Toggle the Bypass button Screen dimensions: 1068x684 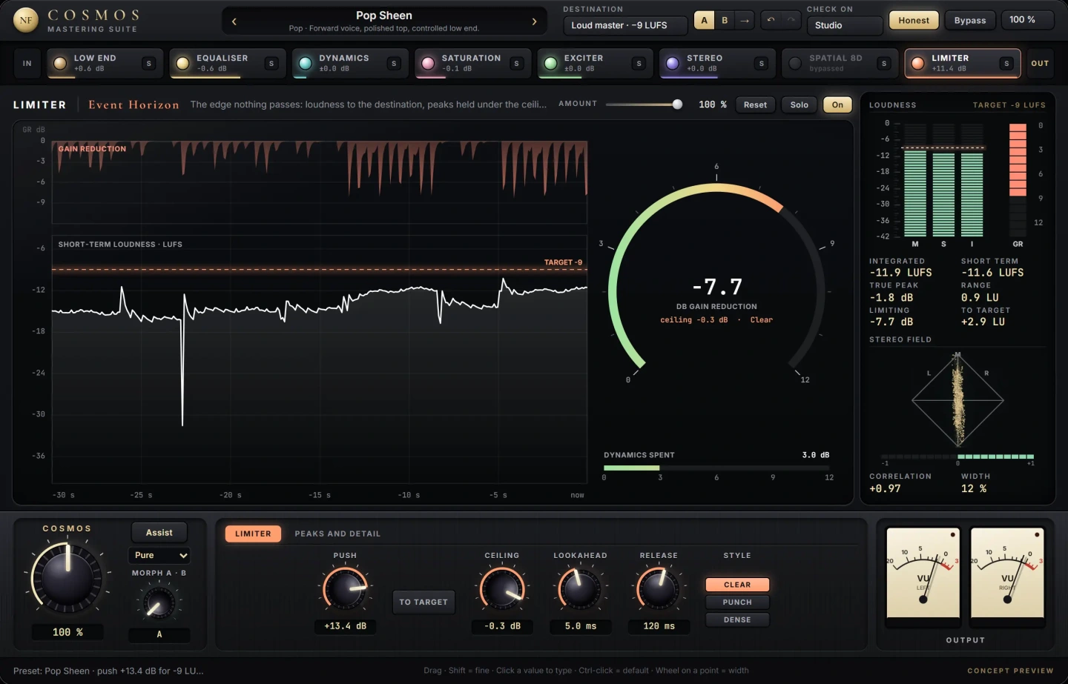(970, 21)
